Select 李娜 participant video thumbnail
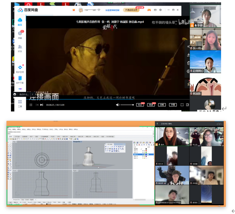This screenshot has height=214, width=235. coord(206,16)
